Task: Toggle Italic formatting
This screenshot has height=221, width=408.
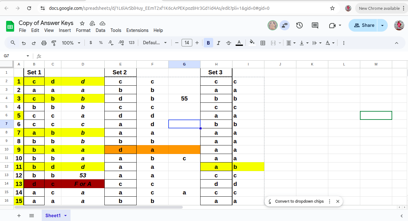Action: (218, 43)
